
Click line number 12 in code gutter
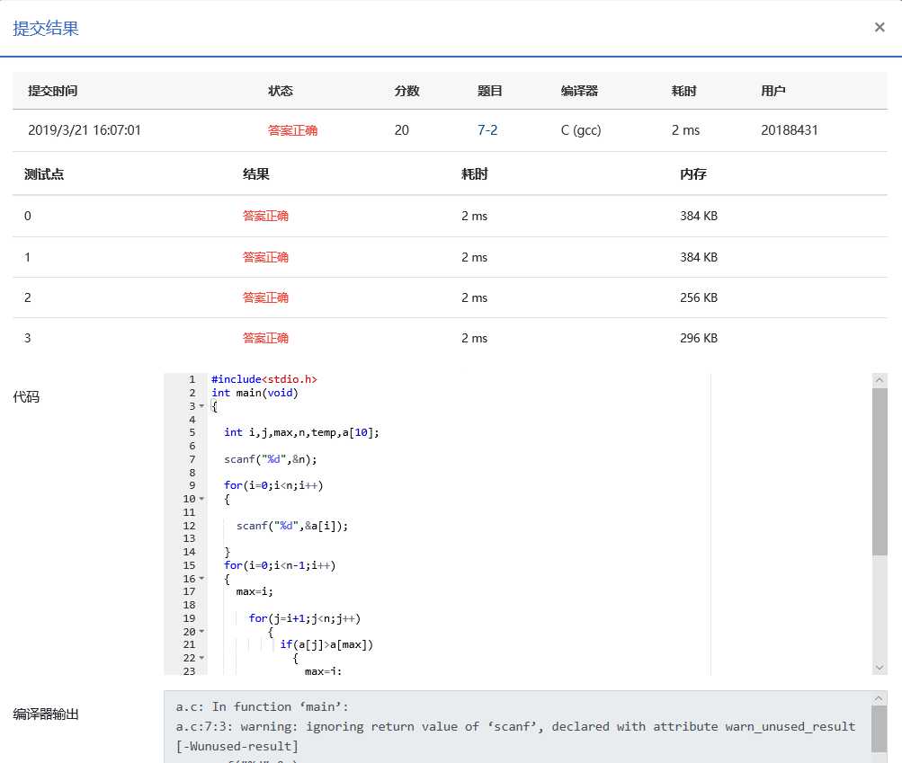pyautogui.click(x=189, y=526)
